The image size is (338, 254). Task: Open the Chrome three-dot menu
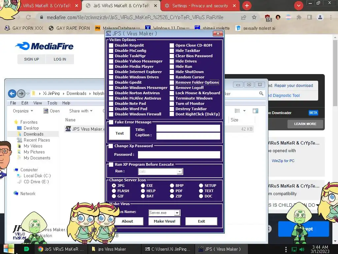331,17
